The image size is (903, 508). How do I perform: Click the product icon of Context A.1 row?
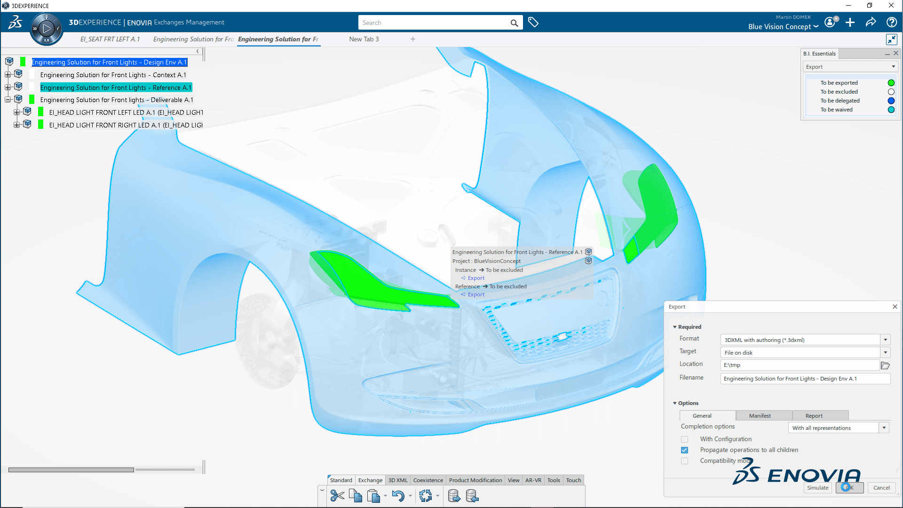(x=18, y=74)
